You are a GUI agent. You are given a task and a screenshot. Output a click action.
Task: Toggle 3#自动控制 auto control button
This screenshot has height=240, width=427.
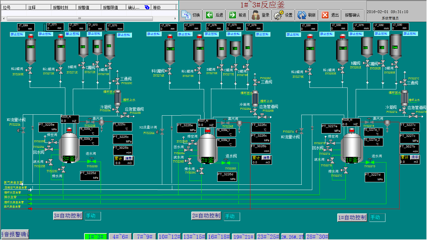[68, 216]
